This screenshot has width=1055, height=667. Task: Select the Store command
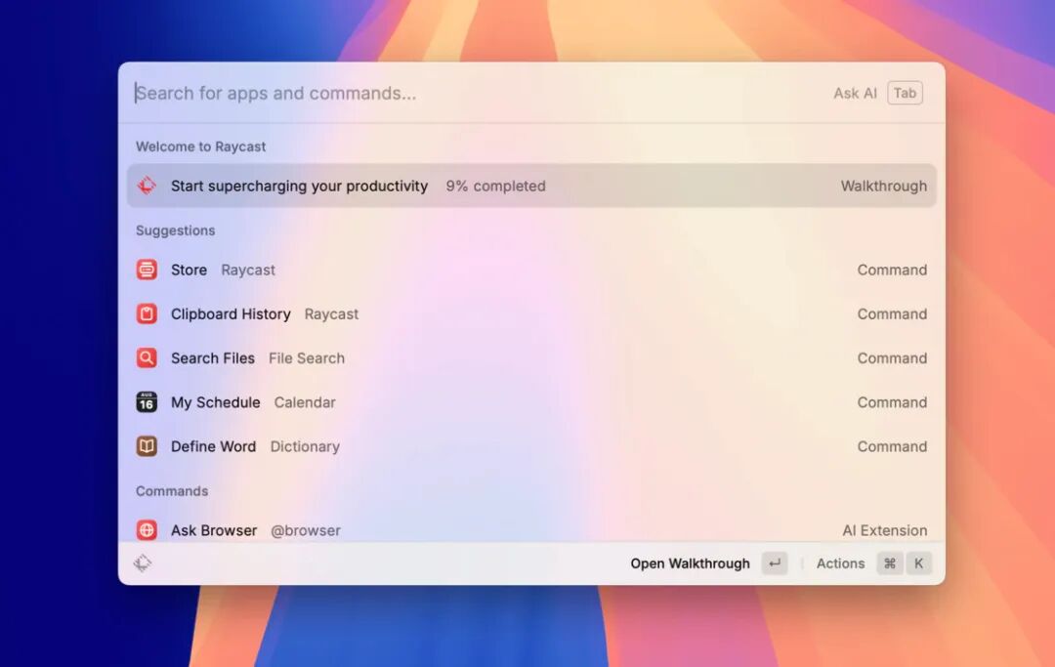point(531,270)
